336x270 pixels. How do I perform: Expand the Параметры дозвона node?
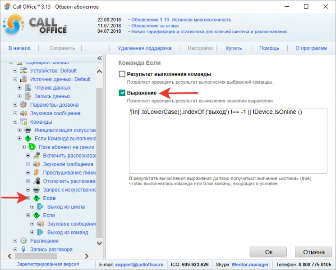pos(15,105)
